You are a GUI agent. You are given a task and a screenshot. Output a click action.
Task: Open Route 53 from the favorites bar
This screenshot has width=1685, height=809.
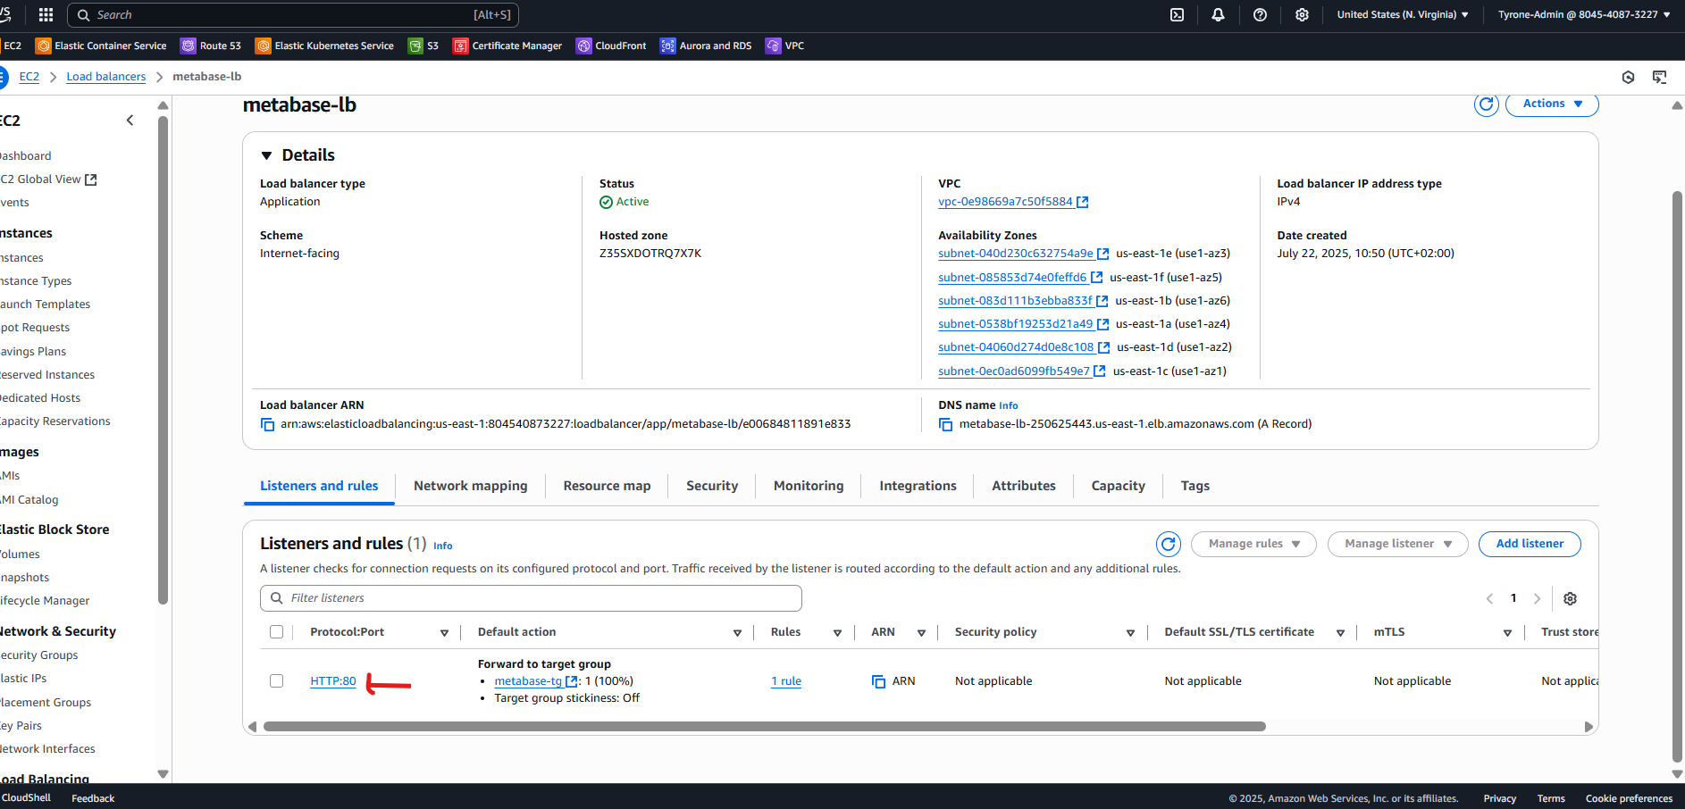click(211, 46)
